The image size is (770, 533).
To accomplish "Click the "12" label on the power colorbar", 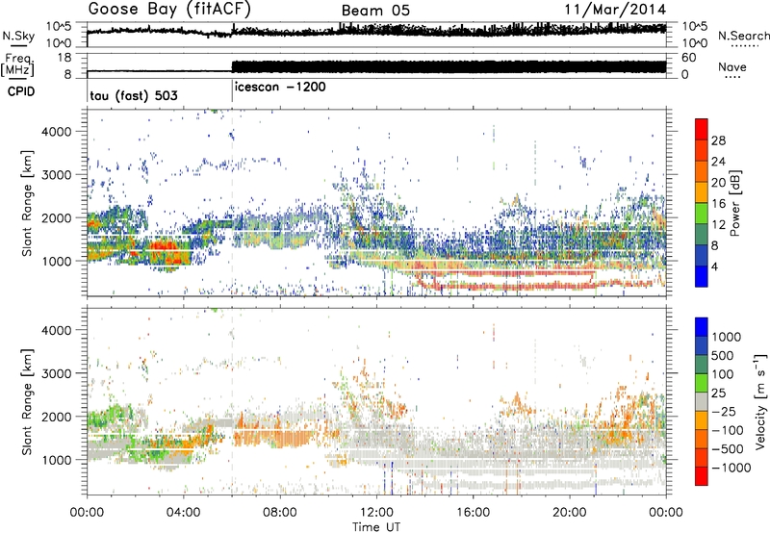I will point(718,225).
